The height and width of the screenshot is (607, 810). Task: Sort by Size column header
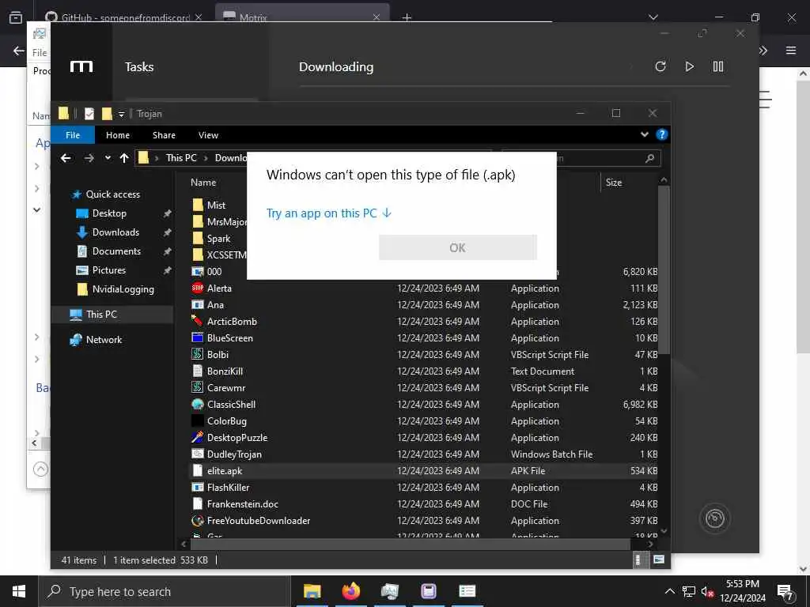click(614, 183)
